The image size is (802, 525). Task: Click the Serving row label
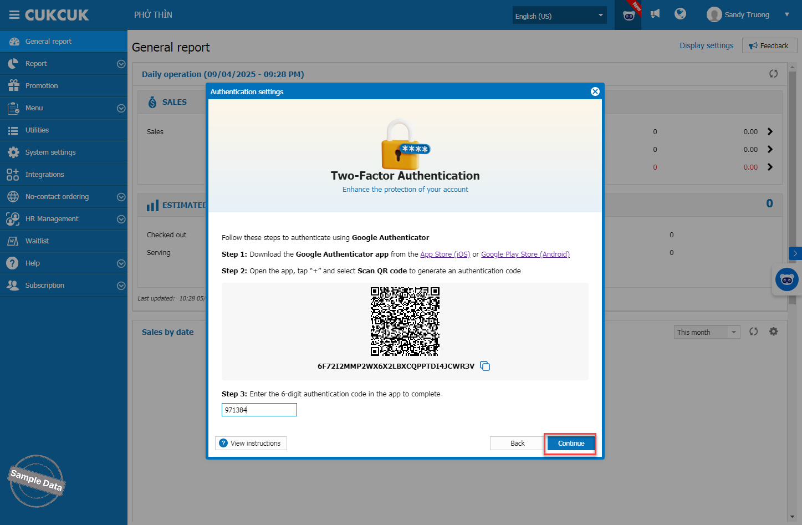[x=159, y=252]
